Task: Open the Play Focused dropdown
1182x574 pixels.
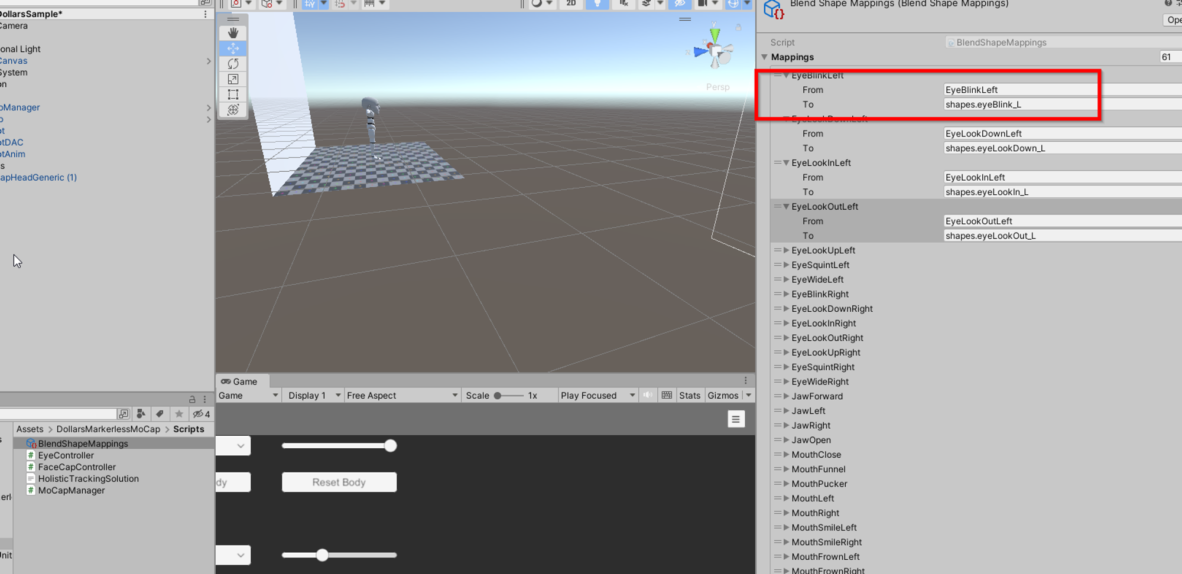Action: pyautogui.click(x=598, y=396)
